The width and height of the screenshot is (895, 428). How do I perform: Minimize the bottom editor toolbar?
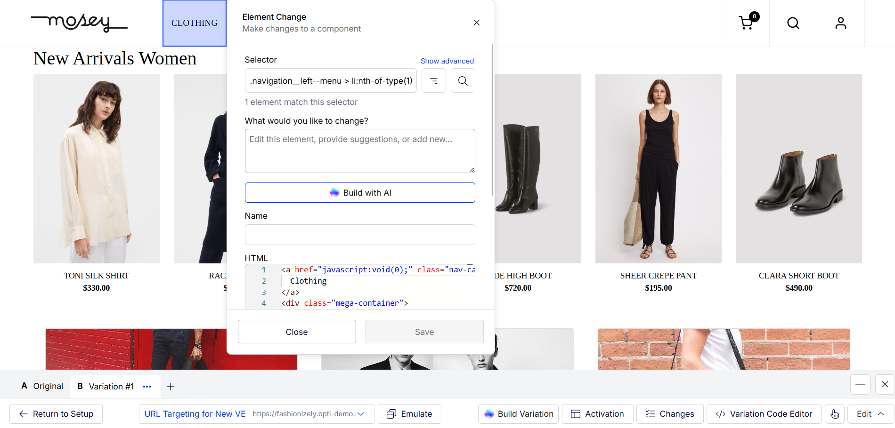[x=860, y=384]
